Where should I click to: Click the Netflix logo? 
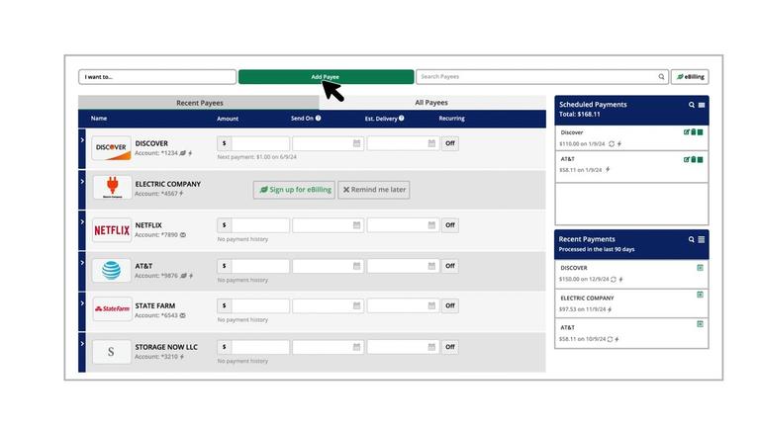tap(112, 230)
